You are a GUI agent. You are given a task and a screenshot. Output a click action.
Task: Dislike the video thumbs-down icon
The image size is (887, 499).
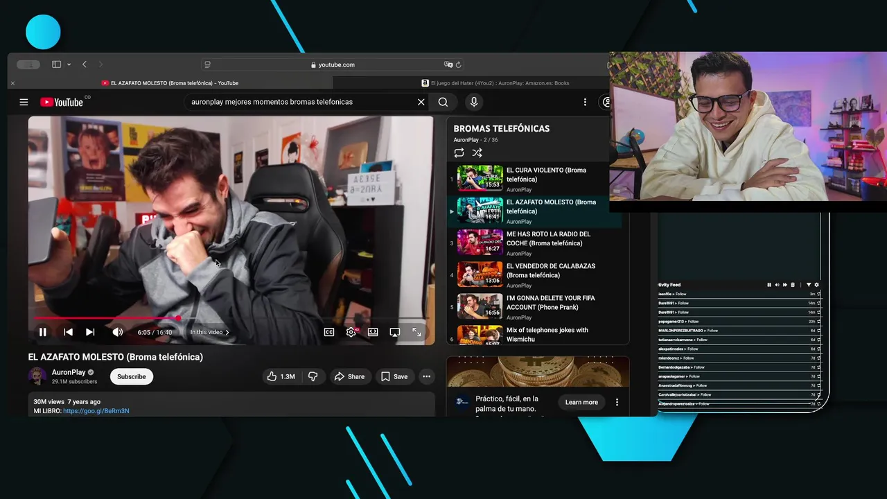coord(313,376)
